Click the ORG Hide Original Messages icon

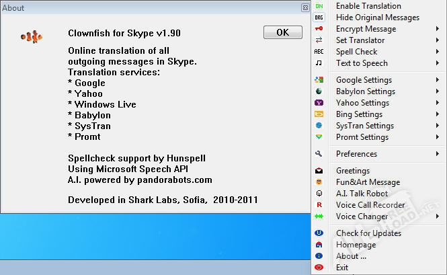click(x=319, y=17)
